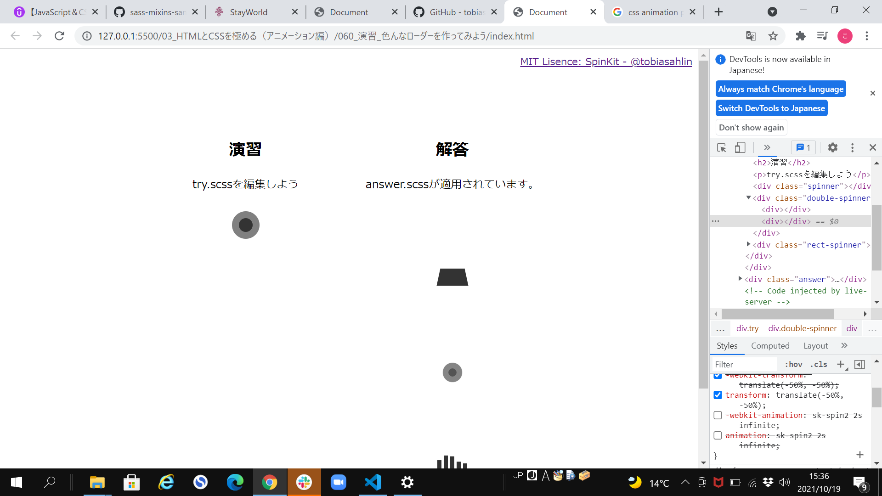Open the Layout tab in Styles pane
The height and width of the screenshot is (496, 882).
(815, 345)
